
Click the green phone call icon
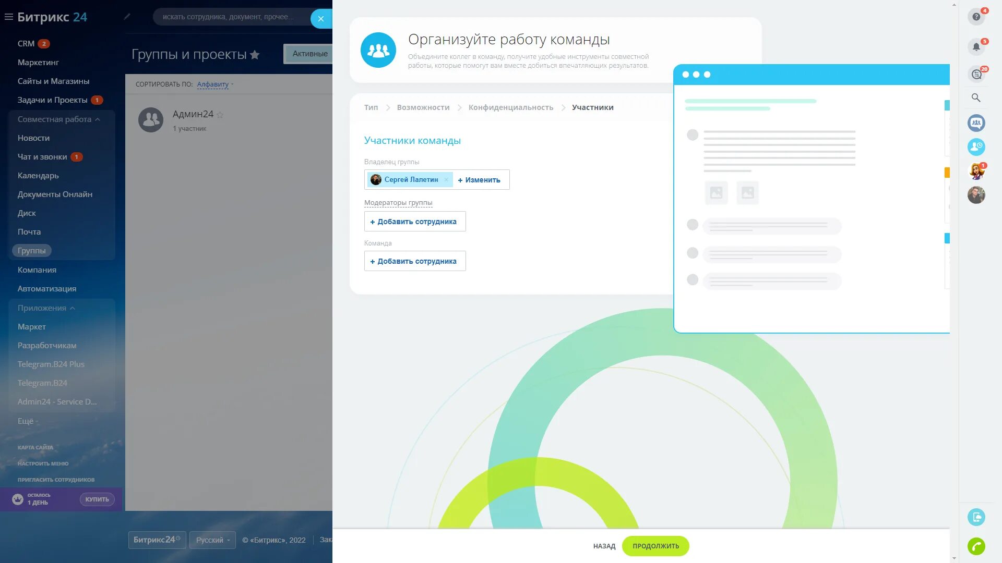point(976,546)
